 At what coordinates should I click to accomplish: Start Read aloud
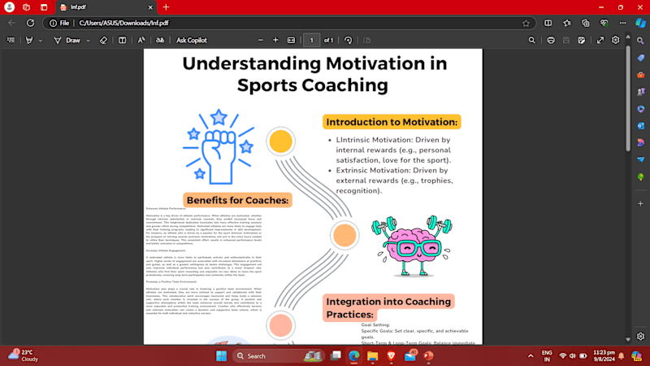141,40
